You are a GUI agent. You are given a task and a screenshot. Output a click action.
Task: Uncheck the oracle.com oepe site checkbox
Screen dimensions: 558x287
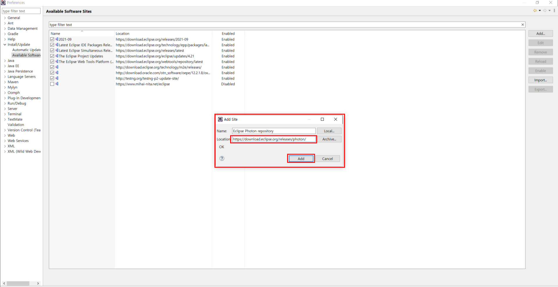52,73
